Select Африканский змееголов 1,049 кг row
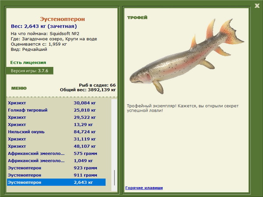This screenshot has height=197, width=263. (x=57, y=161)
